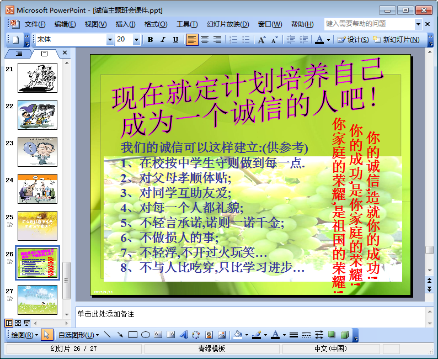The height and width of the screenshot is (359, 438).
Task: Insert WordArt
Action: click(x=184, y=335)
